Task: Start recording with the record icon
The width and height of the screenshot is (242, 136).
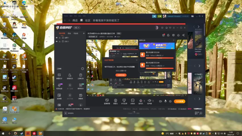Action: (161, 101)
